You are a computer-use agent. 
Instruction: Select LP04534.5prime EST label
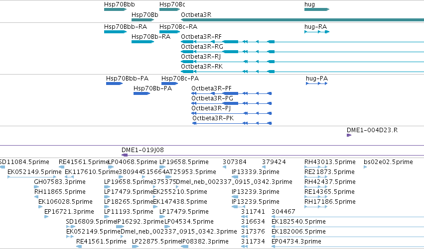click(x=189, y=222)
